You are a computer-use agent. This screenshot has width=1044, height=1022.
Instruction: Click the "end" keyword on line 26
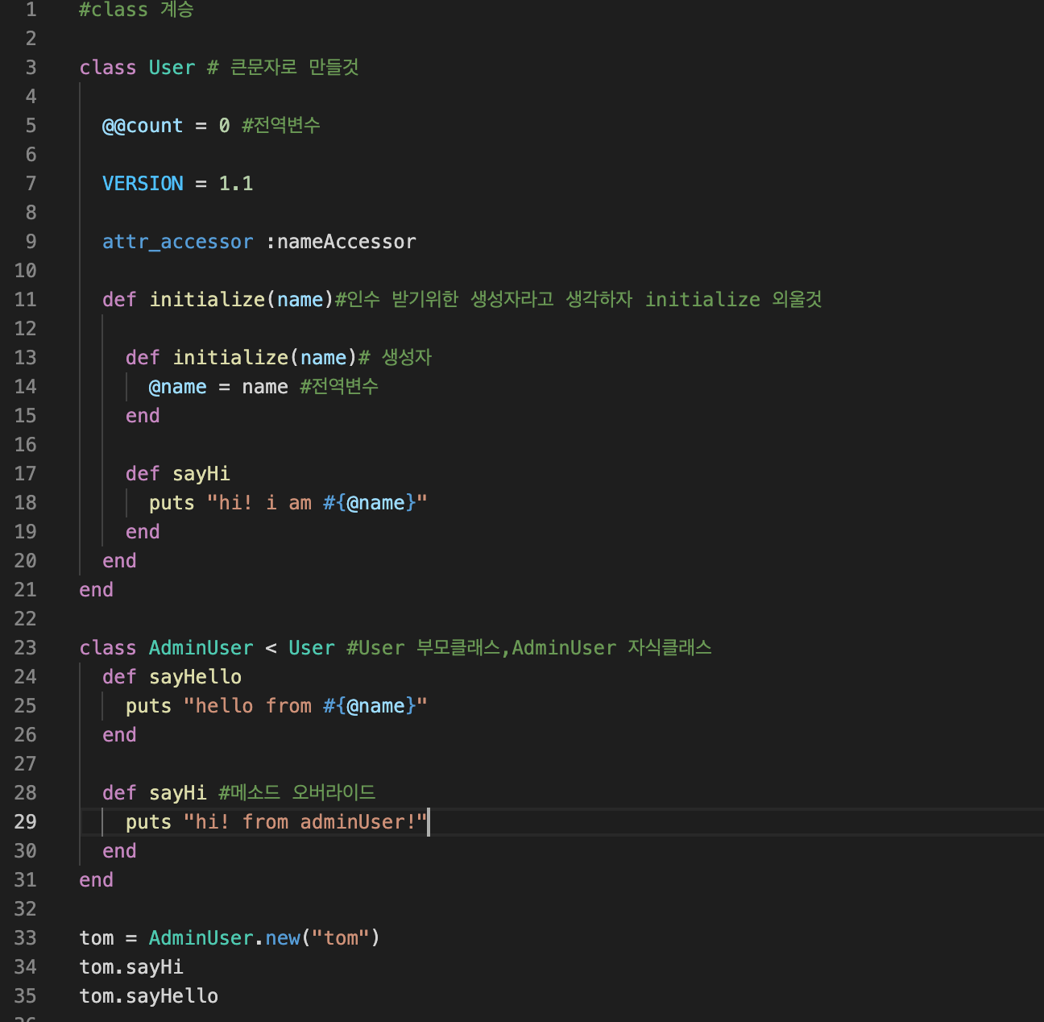click(119, 735)
